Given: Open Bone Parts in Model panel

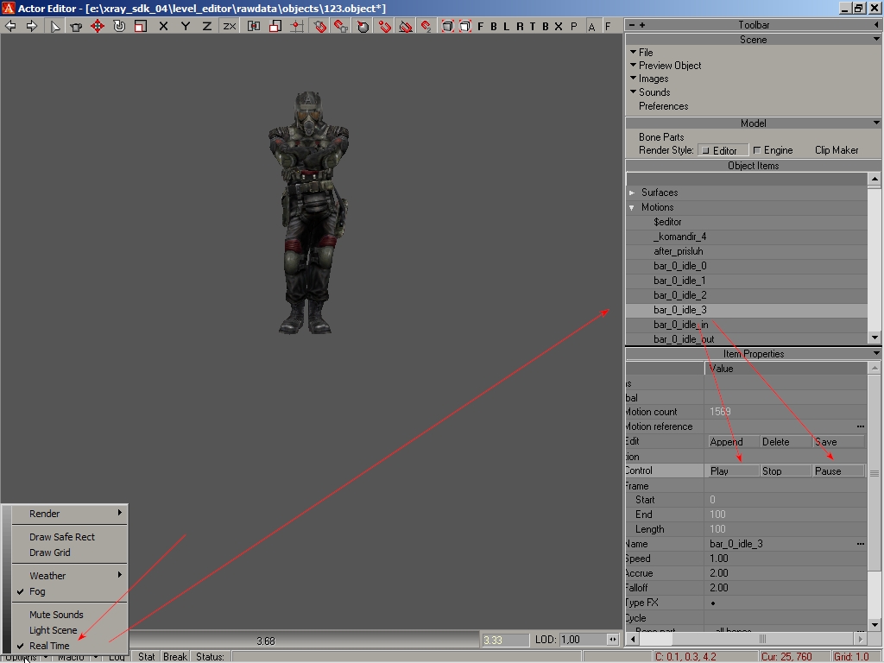Looking at the screenshot, I should 660,137.
